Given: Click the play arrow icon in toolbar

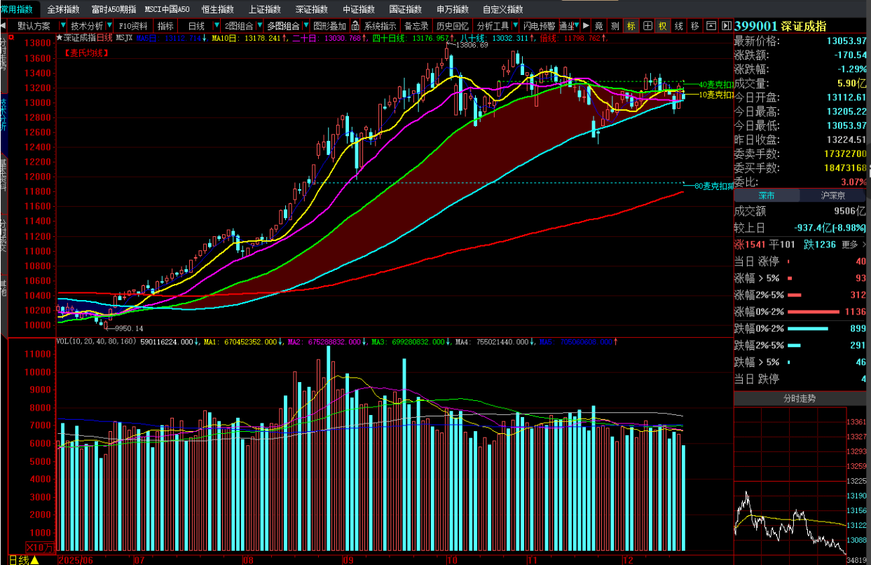Looking at the screenshot, I should click(x=586, y=26).
